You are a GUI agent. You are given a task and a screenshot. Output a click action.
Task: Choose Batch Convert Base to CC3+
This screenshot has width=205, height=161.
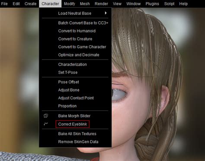tap(75, 23)
